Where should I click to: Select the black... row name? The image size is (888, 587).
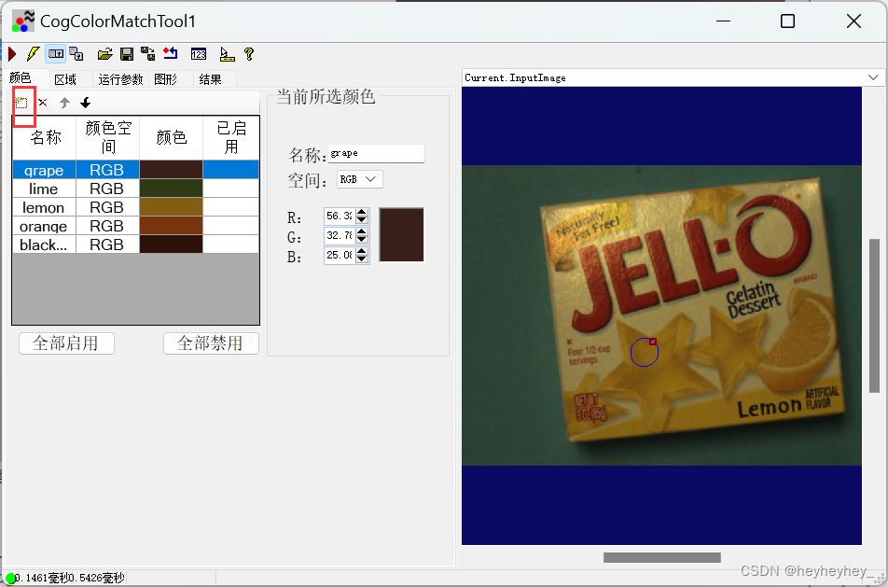coord(44,245)
